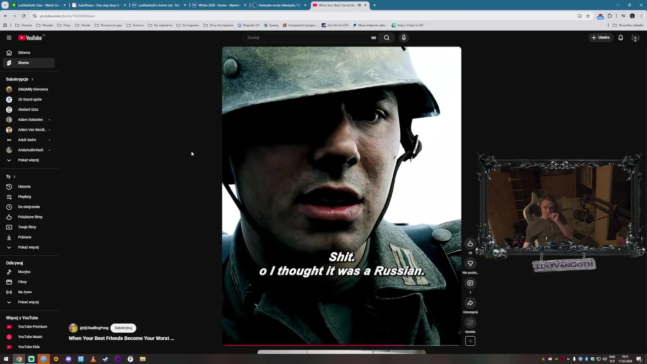The height and width of the screenshot is (364, 647).
Task: Open Playlisty in sidebar
Action: coord(28,197)
